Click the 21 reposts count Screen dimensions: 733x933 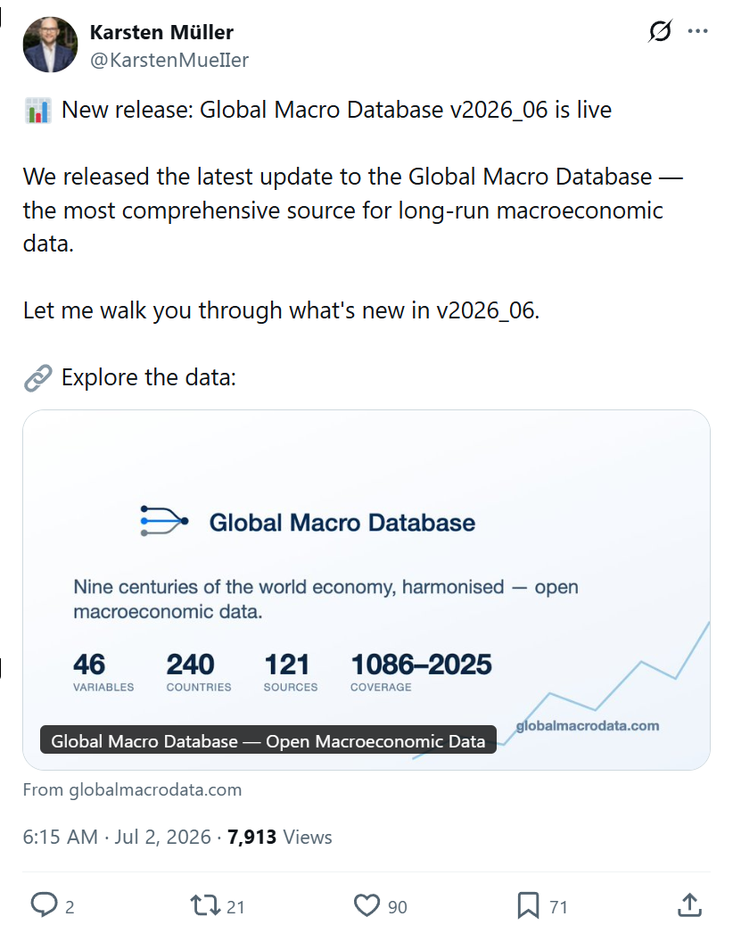coord(235,907)
